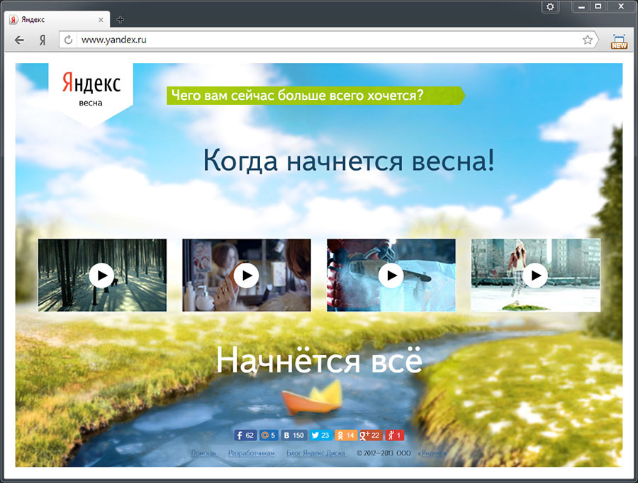
Task: Share on Odnoklassniki button showing 14
Action: (345, 436)
